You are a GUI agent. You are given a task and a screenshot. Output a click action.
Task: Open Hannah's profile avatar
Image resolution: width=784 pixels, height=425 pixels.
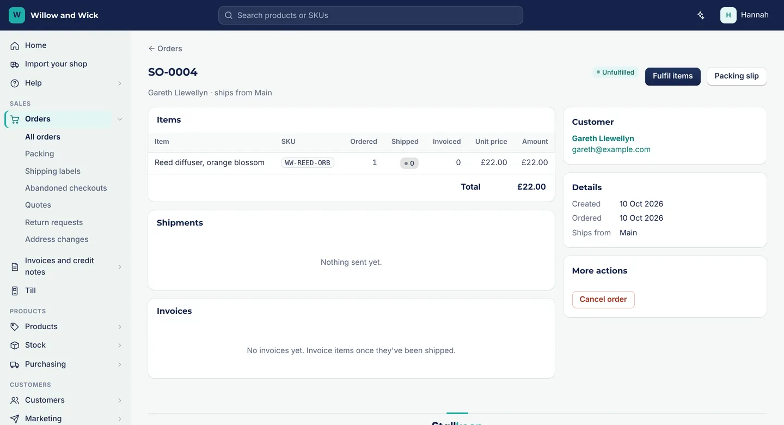pos(728,15)
